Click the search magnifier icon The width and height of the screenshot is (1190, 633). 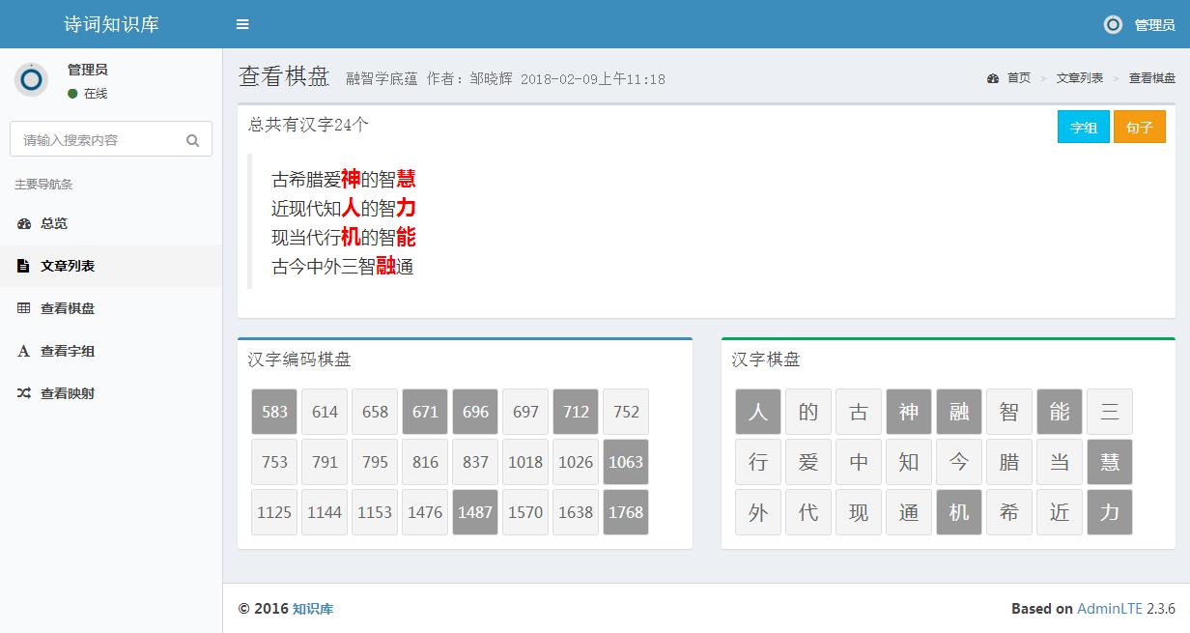coord(193,140)
